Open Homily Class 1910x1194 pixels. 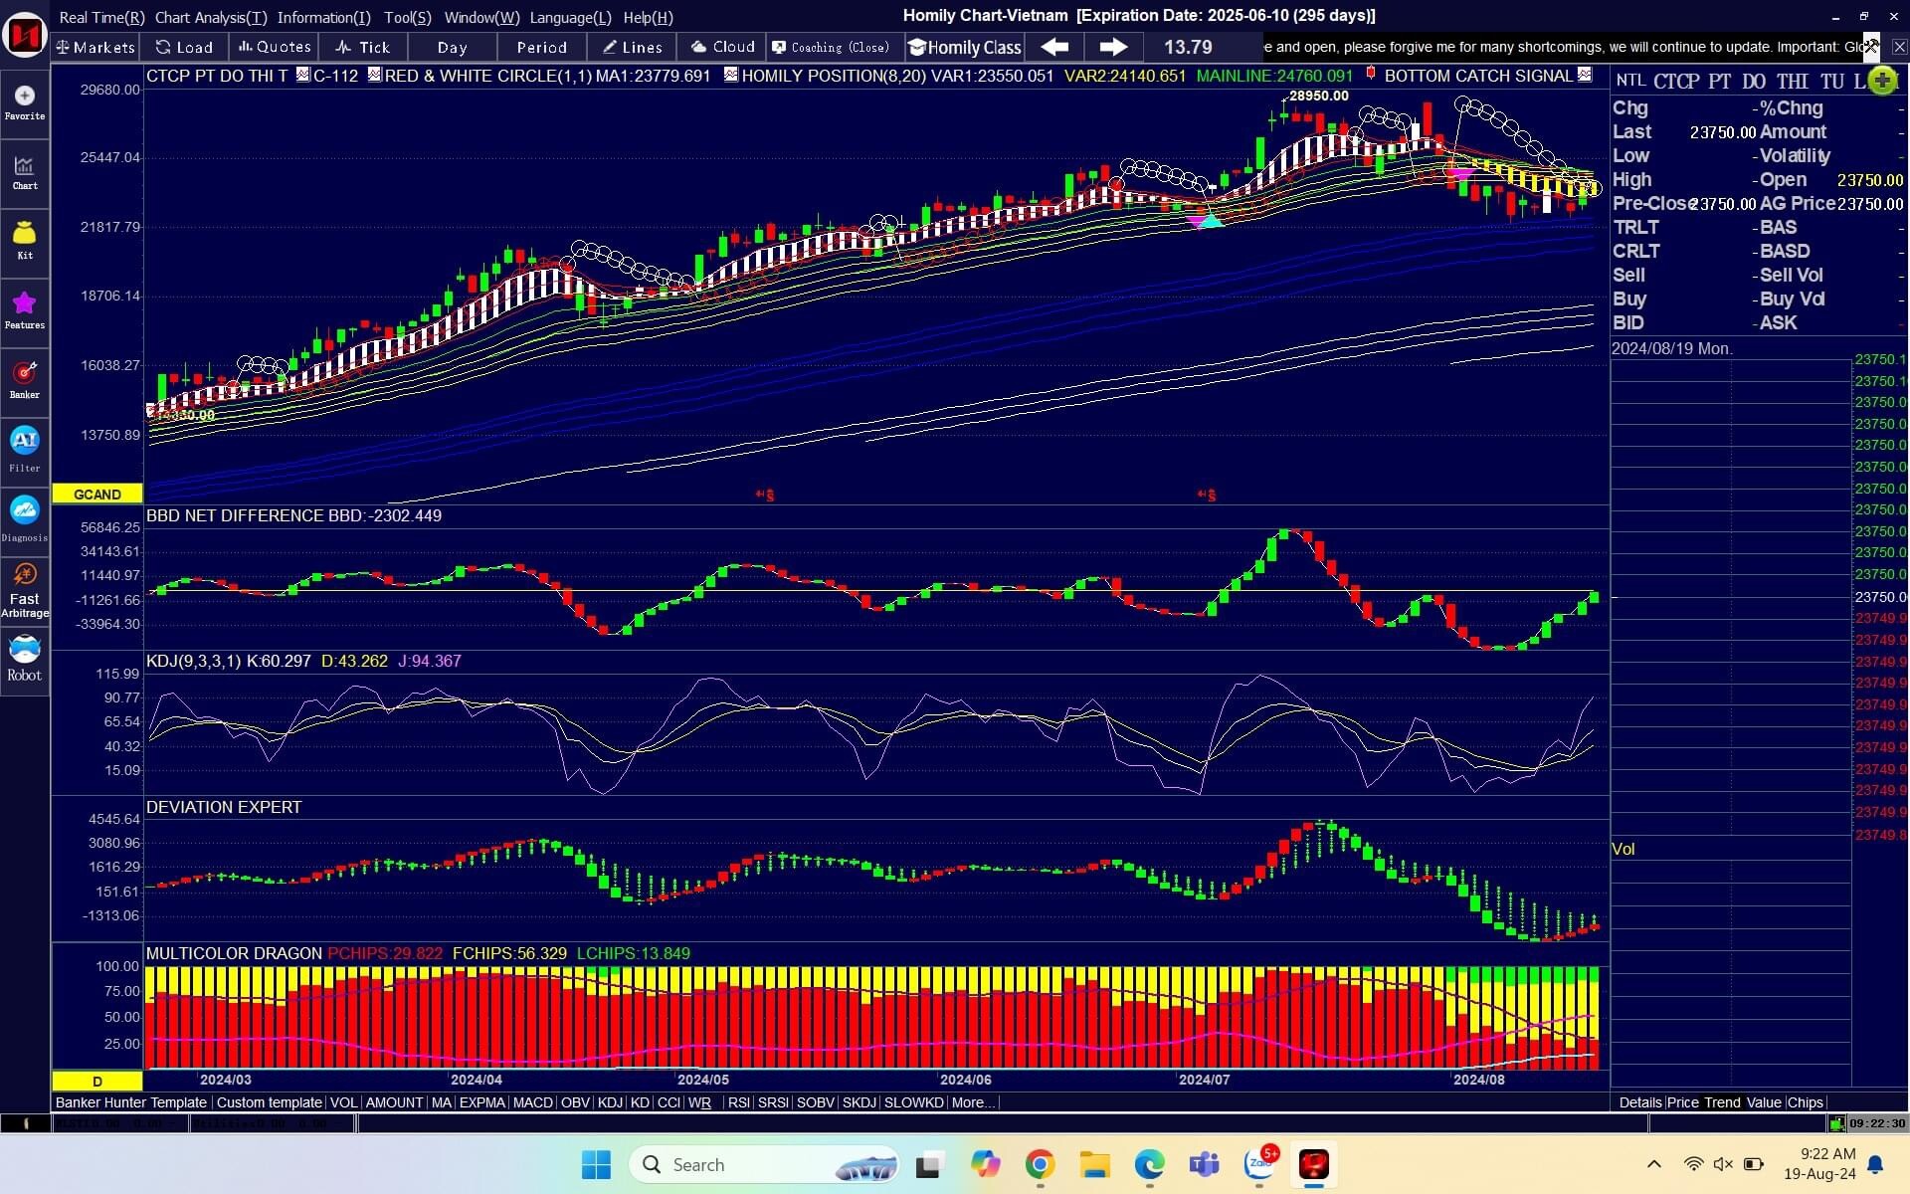pyautogui.click(x=965, y=47)
